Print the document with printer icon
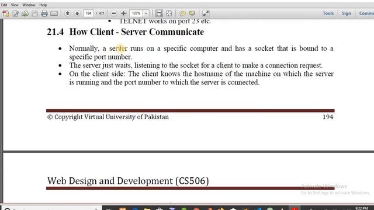The height and width of the screenshot is (210, 374). 44,13
